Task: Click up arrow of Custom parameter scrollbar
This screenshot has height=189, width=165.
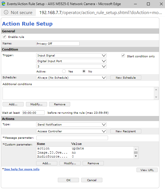Action: click(136, 149)
